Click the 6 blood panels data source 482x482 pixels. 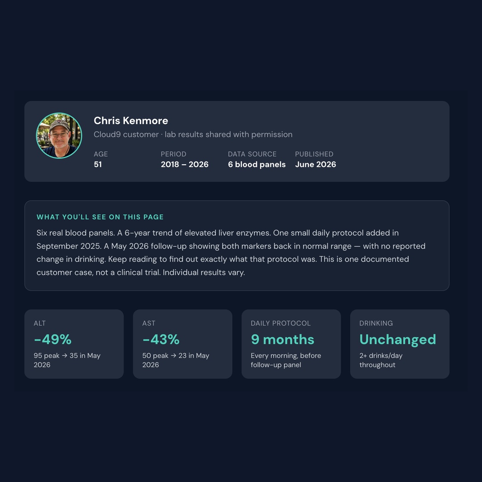click(x=257, y=164)
